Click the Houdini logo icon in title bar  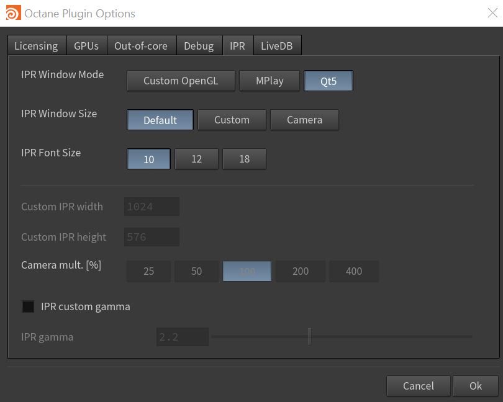[12, 12]
